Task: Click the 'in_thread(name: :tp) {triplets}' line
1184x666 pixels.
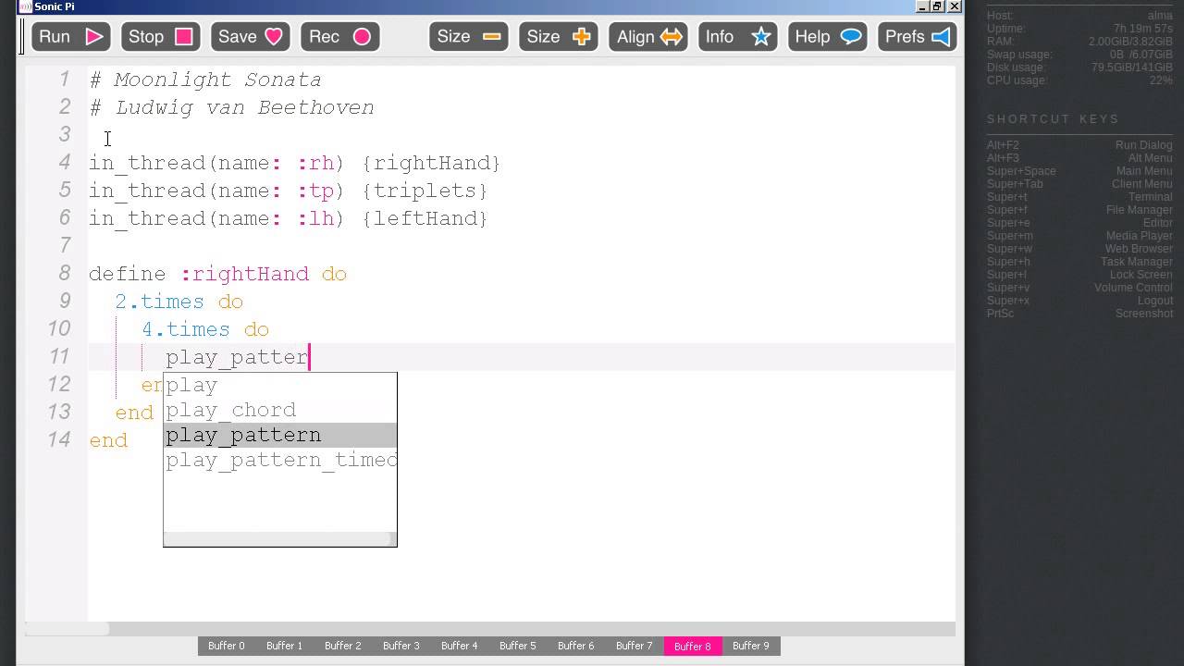Action: (288, 191)
